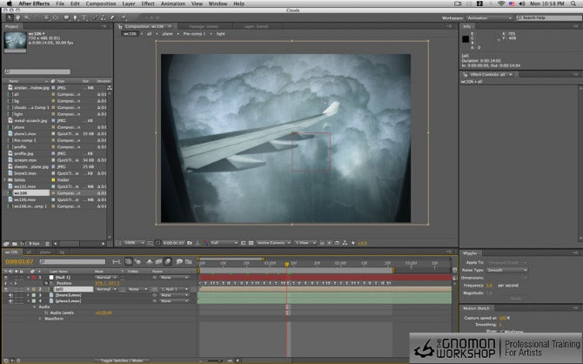Select the Selection arrow tool
The height and width of the screenshot is (364, 583).
[10, 17]
